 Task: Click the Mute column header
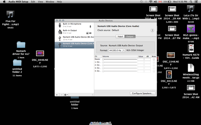154,56
